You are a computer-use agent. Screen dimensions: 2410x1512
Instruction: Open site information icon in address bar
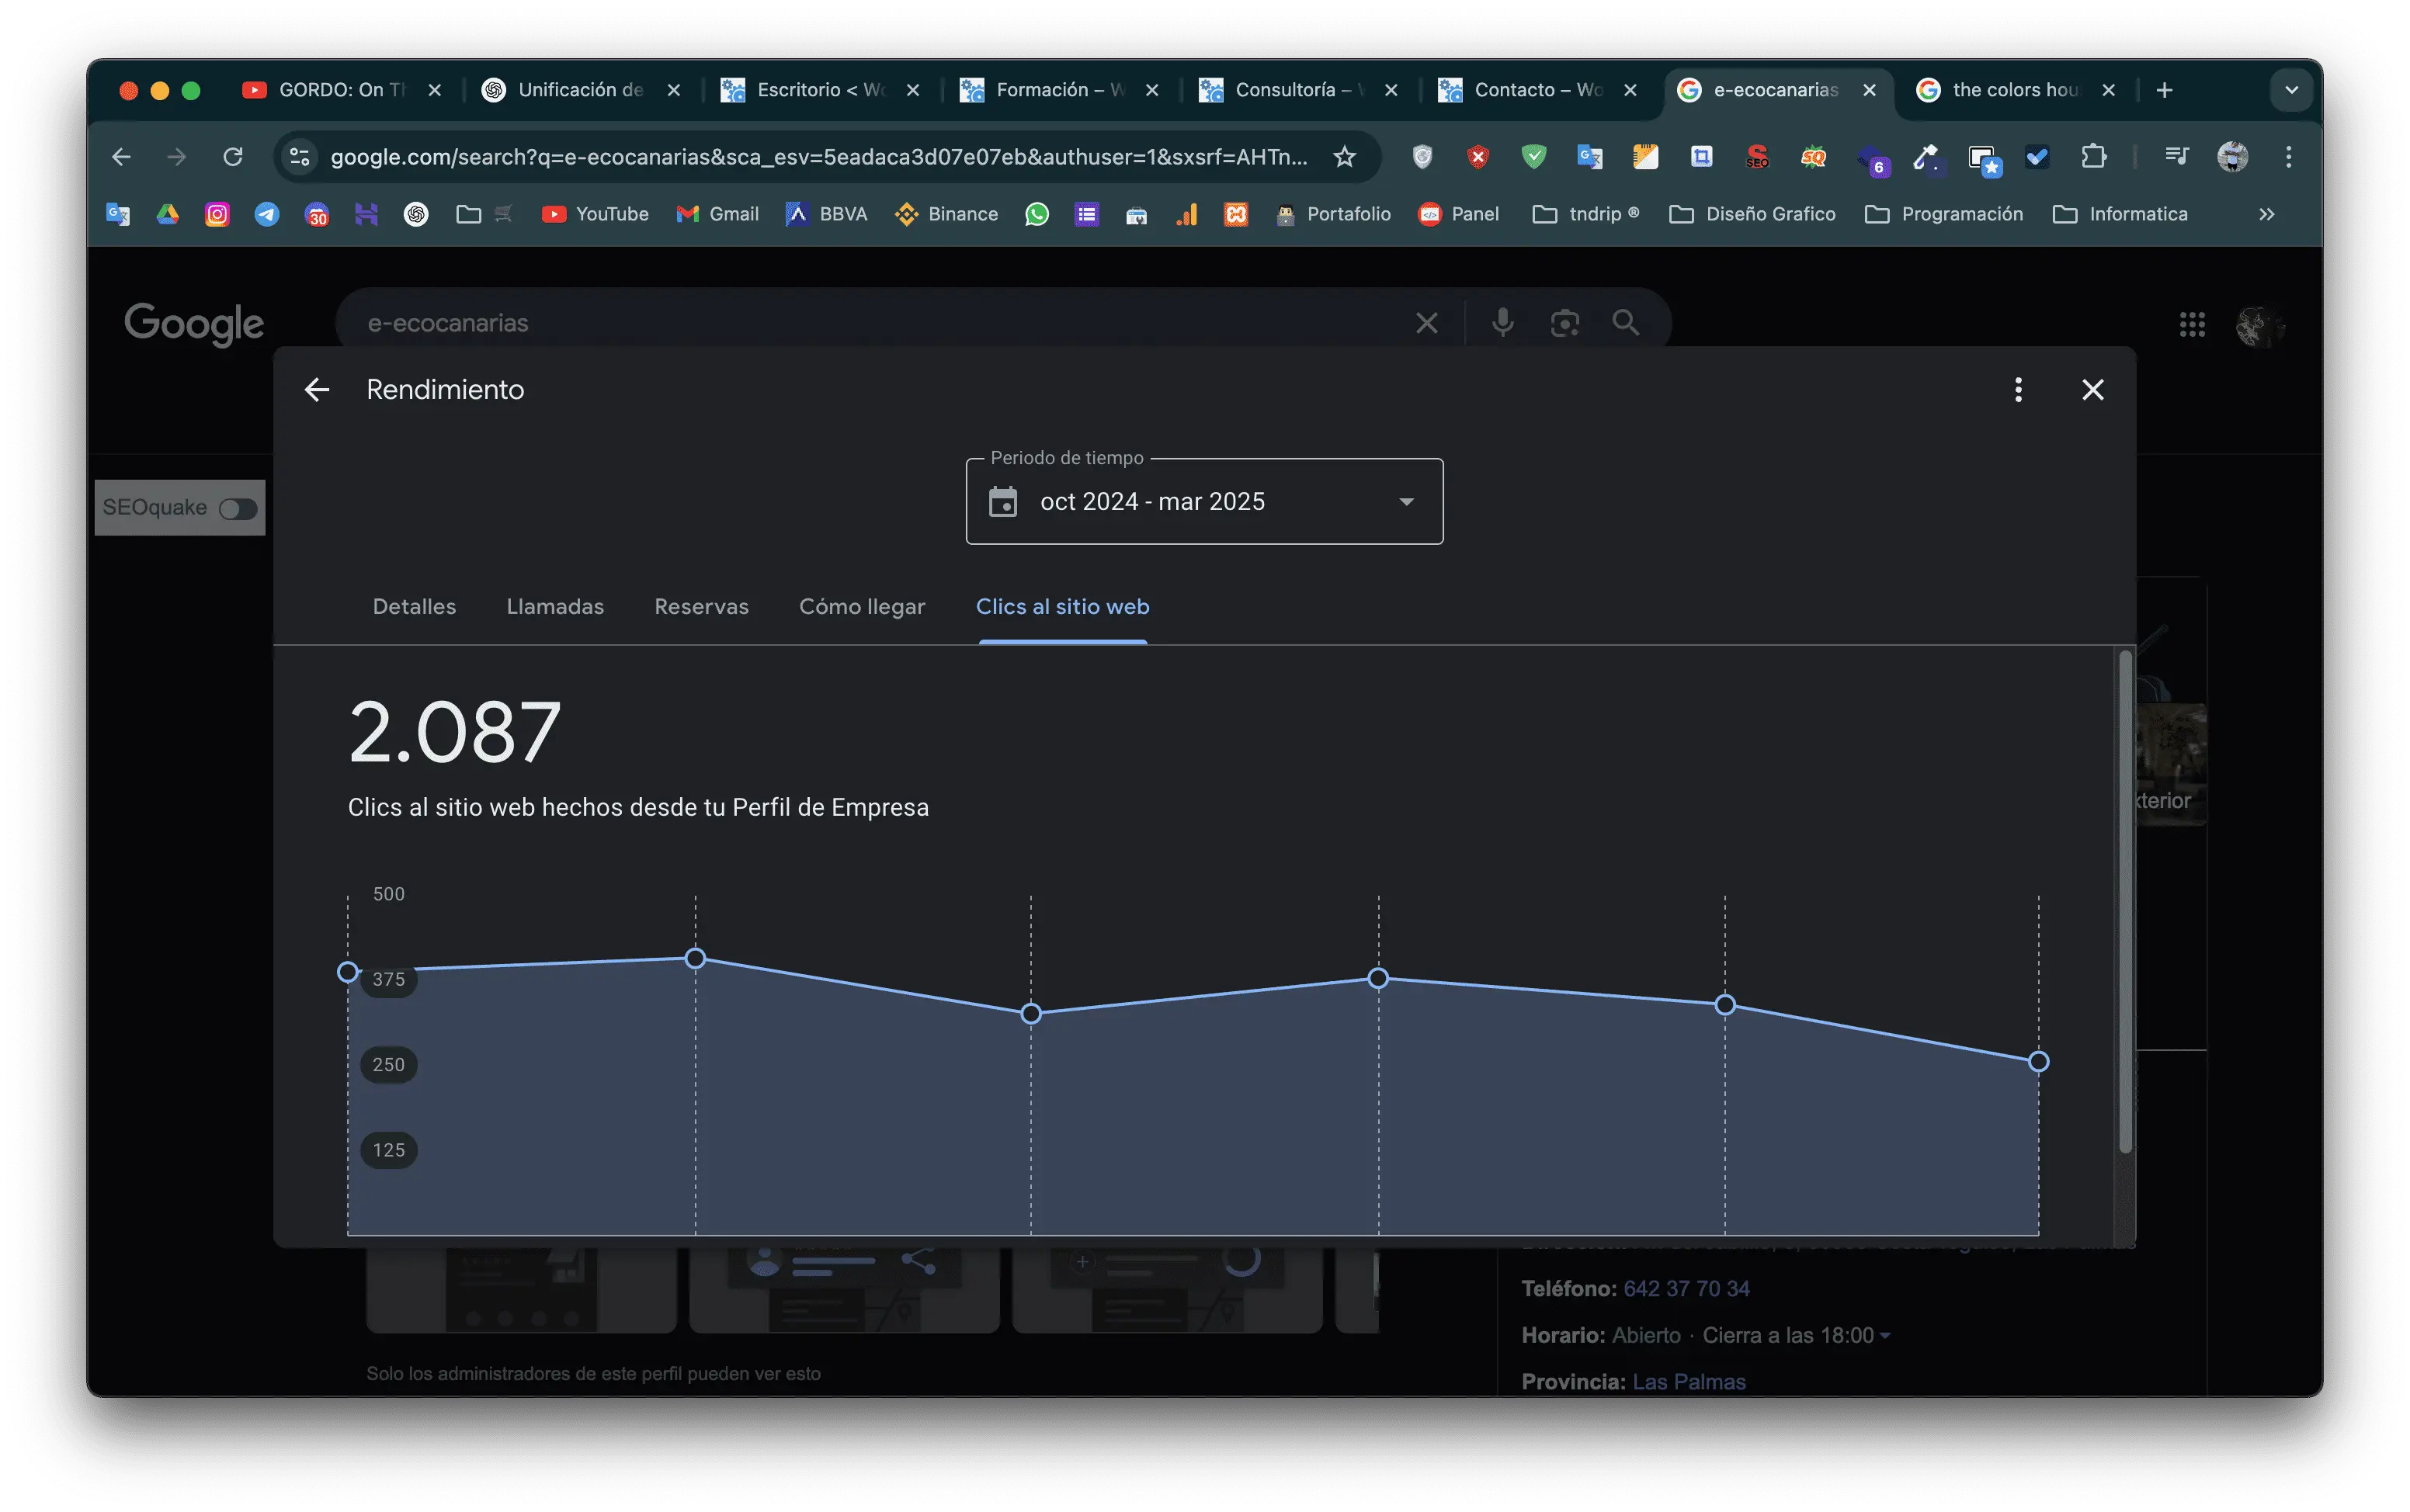(x=299, y=157)
